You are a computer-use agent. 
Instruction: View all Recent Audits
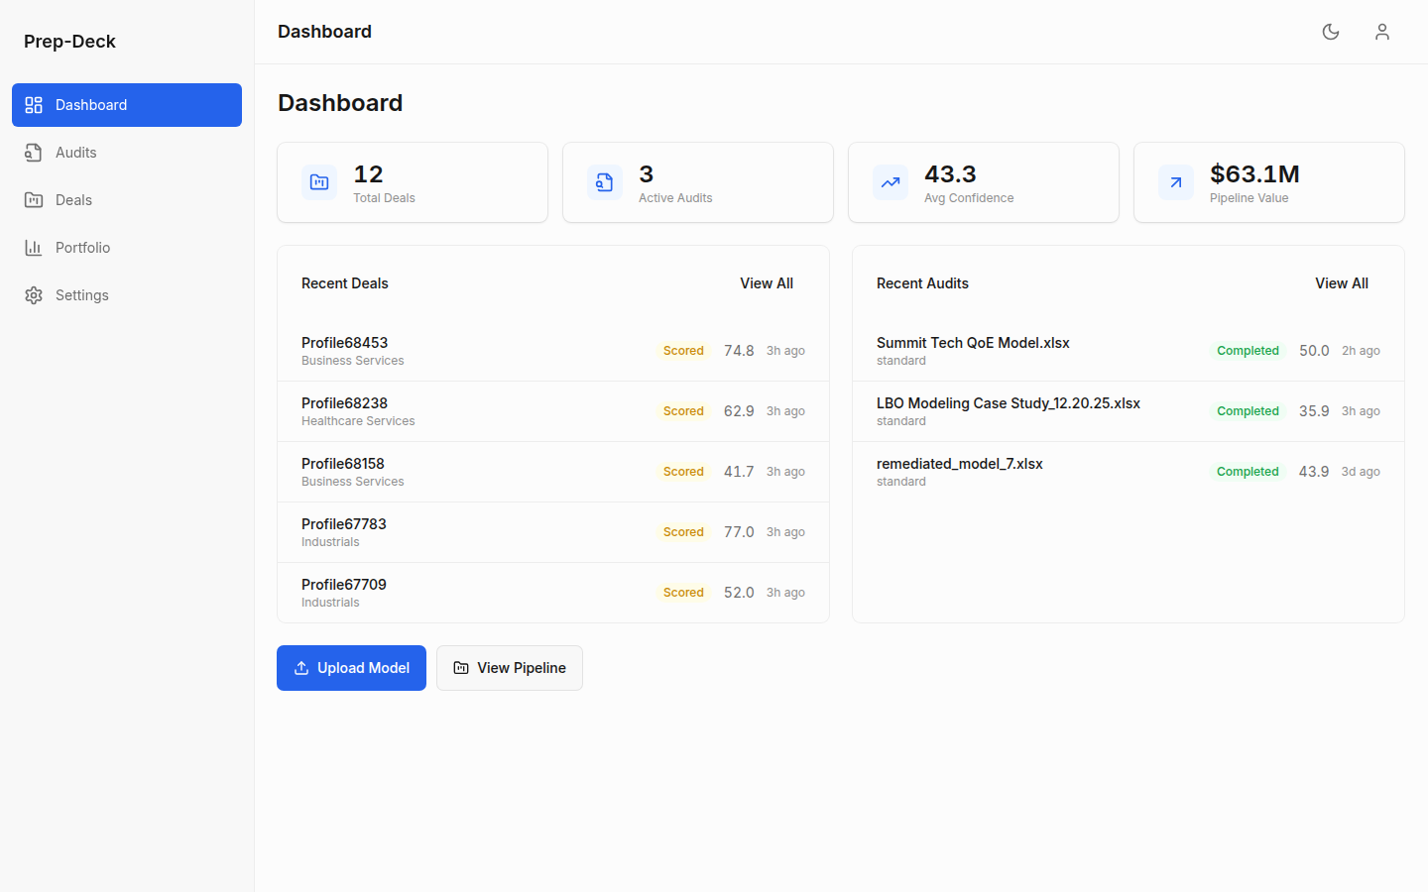point(1341,283)
